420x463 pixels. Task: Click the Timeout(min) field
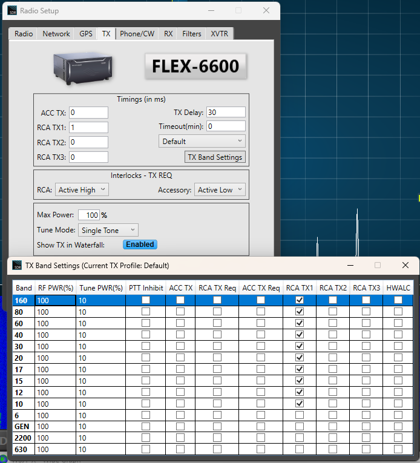226,126
